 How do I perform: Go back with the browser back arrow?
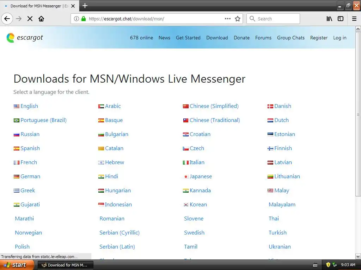click(7, 19)
